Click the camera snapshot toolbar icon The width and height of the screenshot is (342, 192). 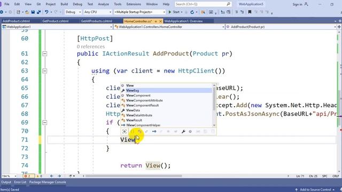211,12
